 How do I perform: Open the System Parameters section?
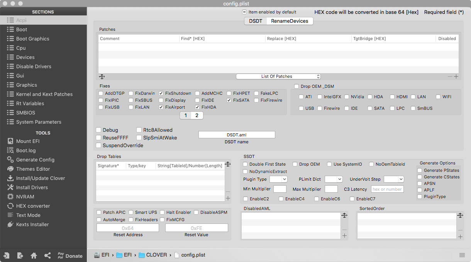[x=39, y=122]
